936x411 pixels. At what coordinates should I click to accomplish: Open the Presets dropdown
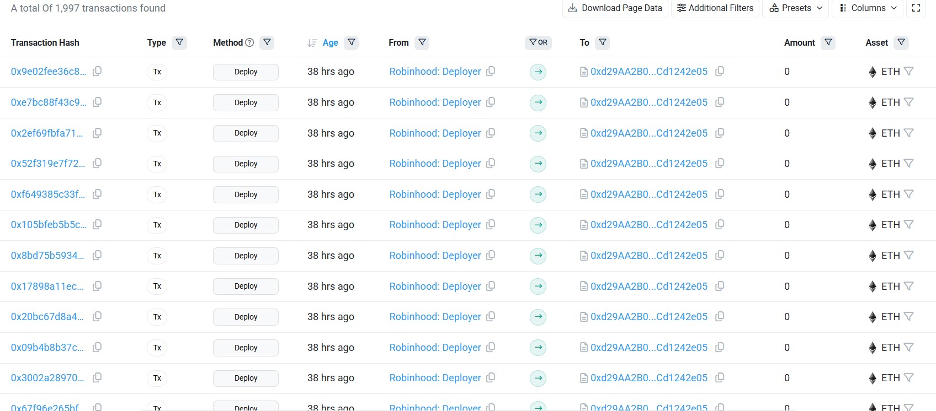pyautogui.click(x=796, y=8)
